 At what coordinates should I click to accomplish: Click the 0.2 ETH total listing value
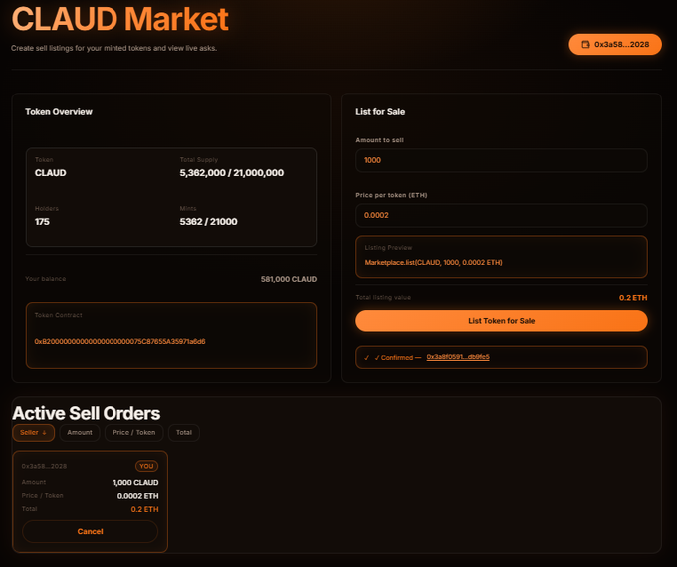(x=633, y=298)
